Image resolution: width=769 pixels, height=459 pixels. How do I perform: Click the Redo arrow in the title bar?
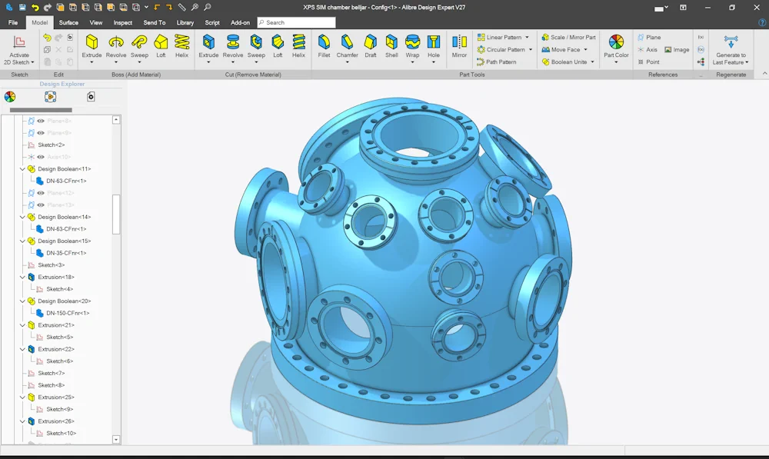coord(47,8)
